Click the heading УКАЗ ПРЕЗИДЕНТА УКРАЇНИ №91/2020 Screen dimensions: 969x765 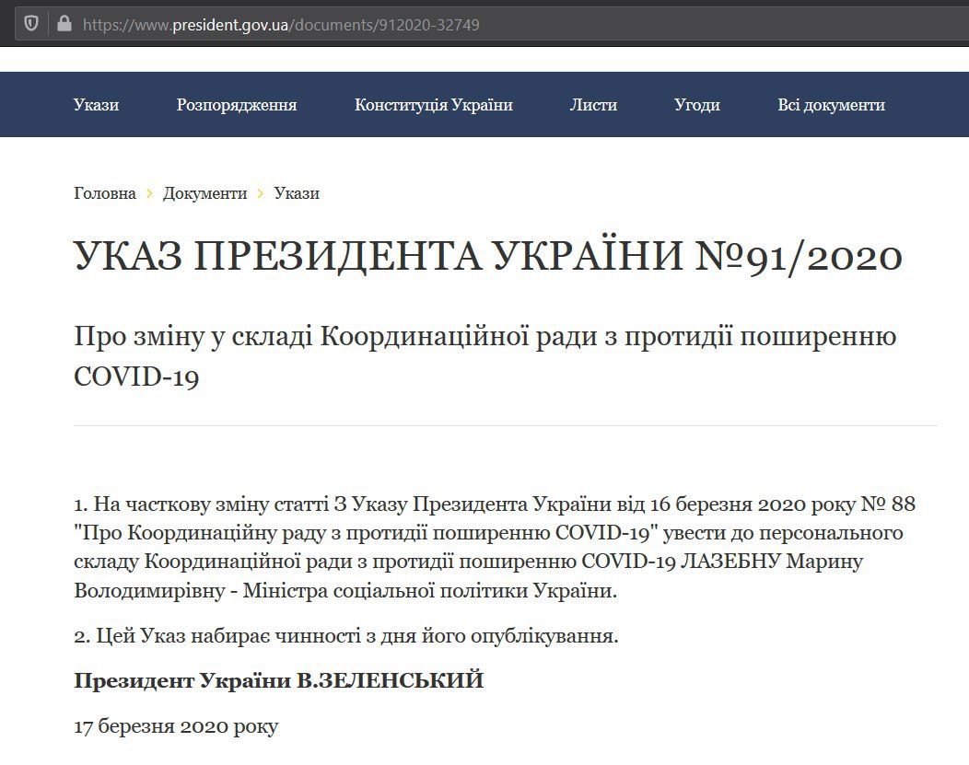488,256
